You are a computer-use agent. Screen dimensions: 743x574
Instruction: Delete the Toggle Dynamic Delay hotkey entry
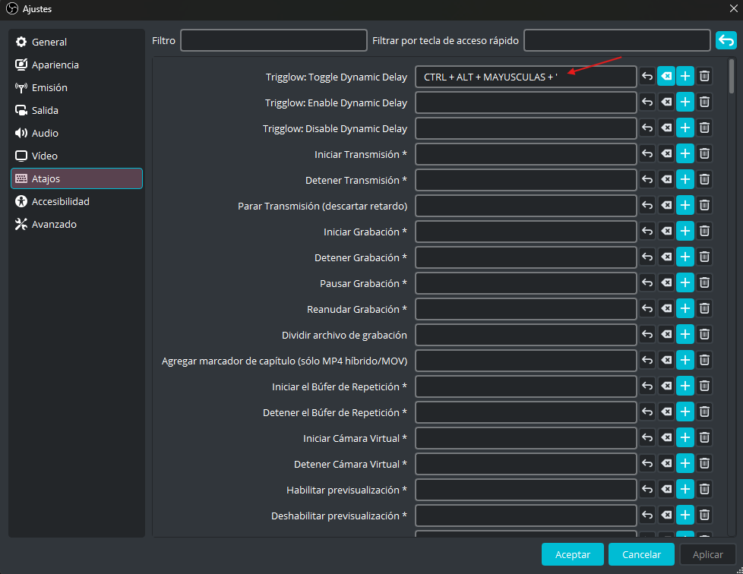pyautogui.click(x=704, y=76)
